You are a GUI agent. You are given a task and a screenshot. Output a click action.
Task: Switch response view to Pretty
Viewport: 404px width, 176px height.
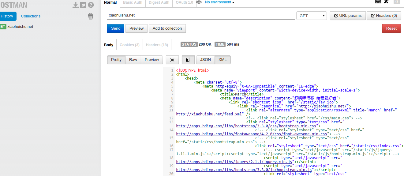[116, 60]
